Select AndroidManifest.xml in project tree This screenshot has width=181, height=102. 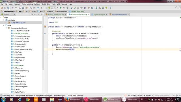[x=18, y=23]
